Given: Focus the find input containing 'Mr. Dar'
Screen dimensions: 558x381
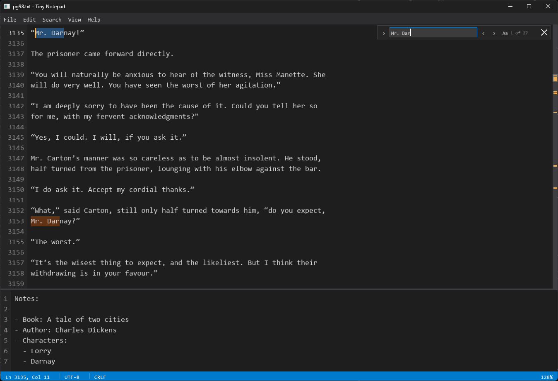Looking at the screenshot, I should [433, 33].
